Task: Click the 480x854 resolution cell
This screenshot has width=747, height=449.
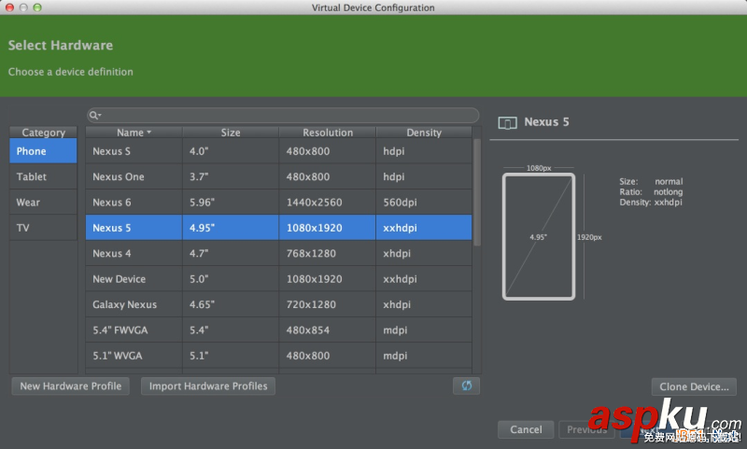Action: click(x=328, y=330)
